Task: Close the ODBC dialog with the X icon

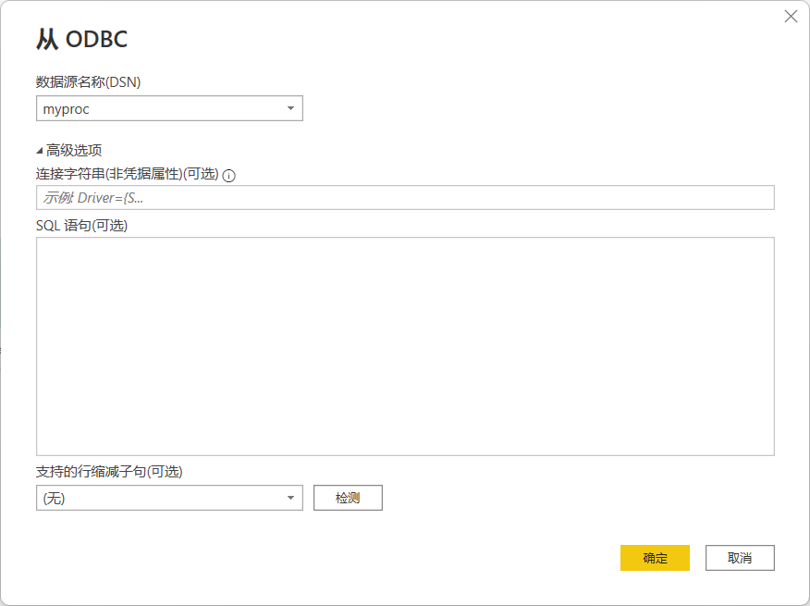Action: point(791,17)
